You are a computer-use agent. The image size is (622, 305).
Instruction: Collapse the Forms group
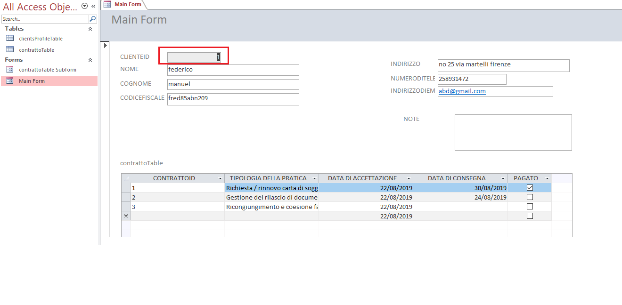pyautogui.click(x=90, y=60)
